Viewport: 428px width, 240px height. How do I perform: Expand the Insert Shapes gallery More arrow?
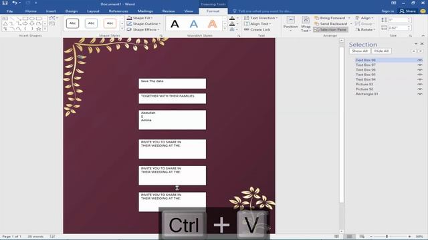[x=45, y=29]
